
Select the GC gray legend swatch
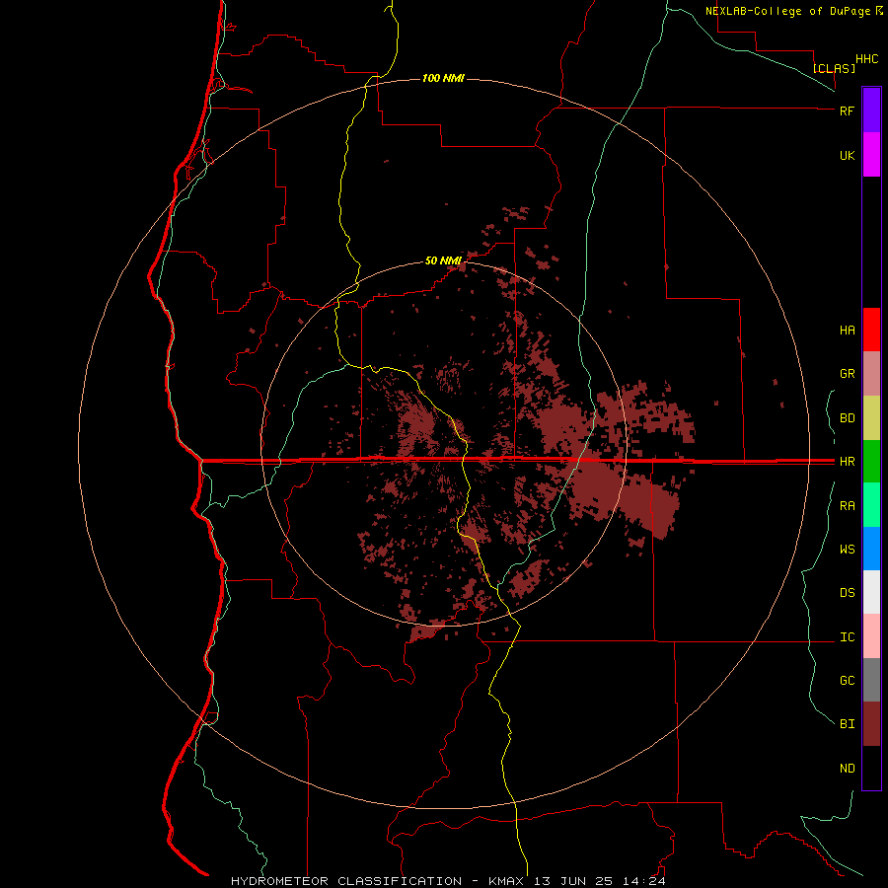[x=871, y=680]
